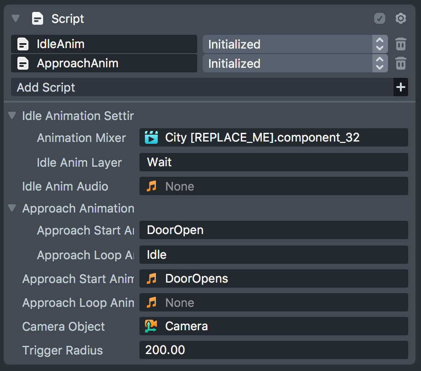Click the IdleAnim script file icon
The width and height of the screenshot is (421, 371).
click(x=23, y=44)
